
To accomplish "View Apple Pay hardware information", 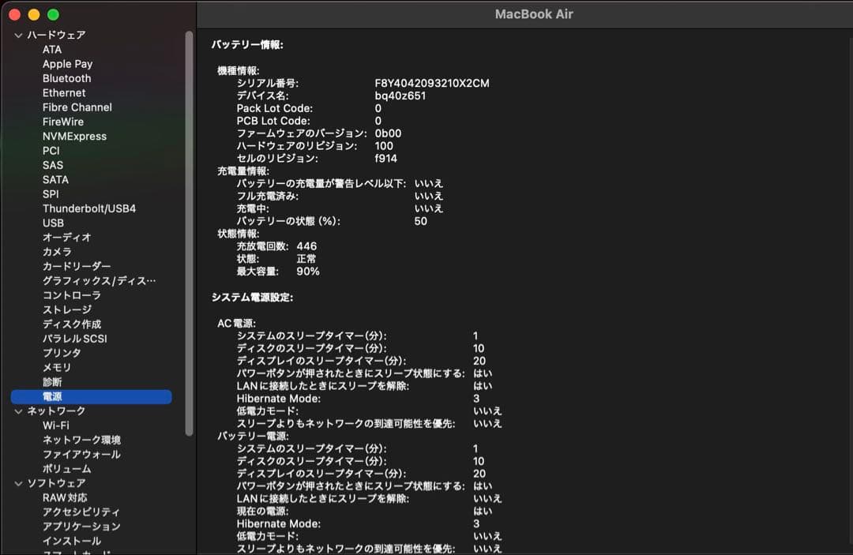I will point(67,63).
